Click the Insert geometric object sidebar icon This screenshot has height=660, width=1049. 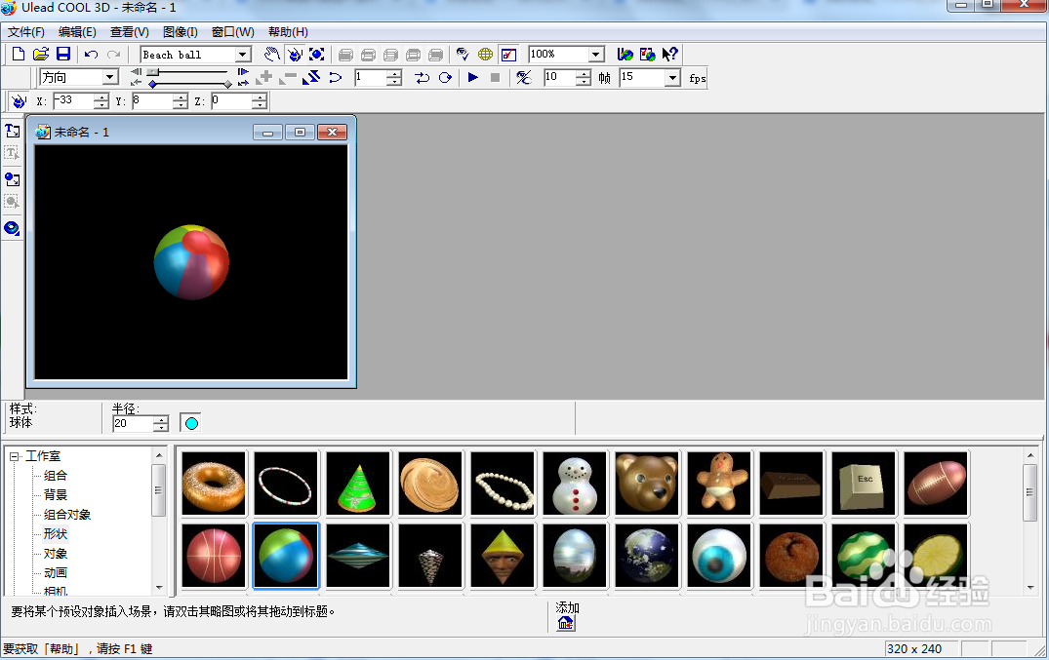pos(12,228)
